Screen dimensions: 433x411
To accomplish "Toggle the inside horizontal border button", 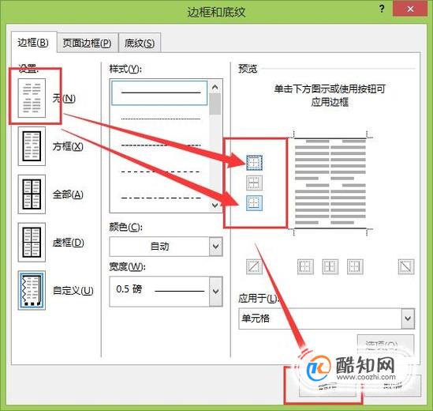I will click(x=254, y=183).
